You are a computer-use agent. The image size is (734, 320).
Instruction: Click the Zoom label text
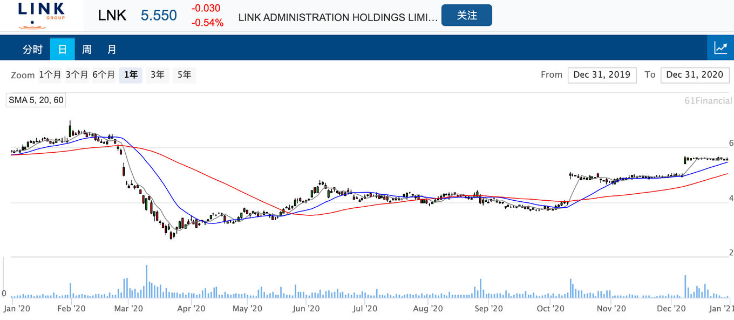point(23,75)
